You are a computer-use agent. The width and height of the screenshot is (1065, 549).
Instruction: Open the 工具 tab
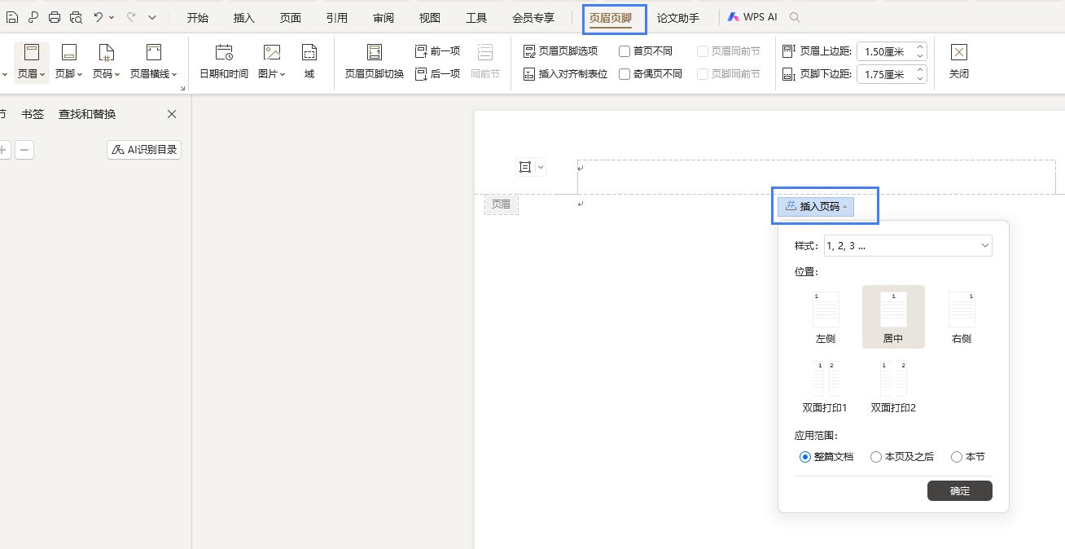[x=476, y=18]
